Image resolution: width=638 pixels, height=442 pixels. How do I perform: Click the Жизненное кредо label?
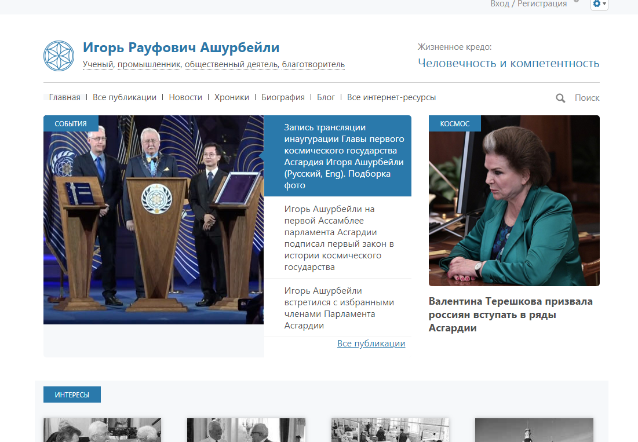coord(454,47)
